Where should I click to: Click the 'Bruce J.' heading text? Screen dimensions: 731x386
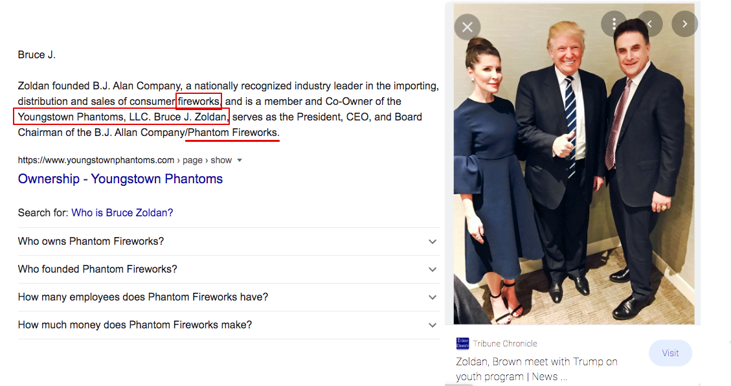37,55
